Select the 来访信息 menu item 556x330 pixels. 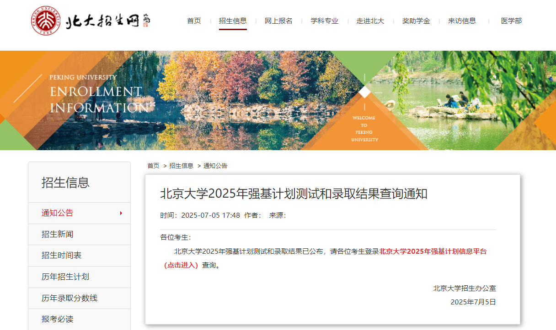[x=462, y=21]
